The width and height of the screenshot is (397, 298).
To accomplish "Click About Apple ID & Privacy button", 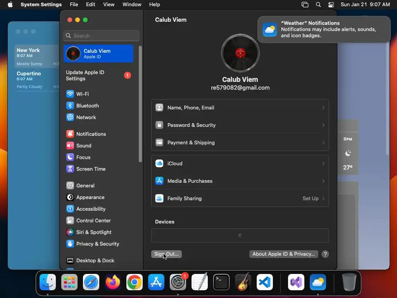I will pyautogui.click(x=283, y=254).
